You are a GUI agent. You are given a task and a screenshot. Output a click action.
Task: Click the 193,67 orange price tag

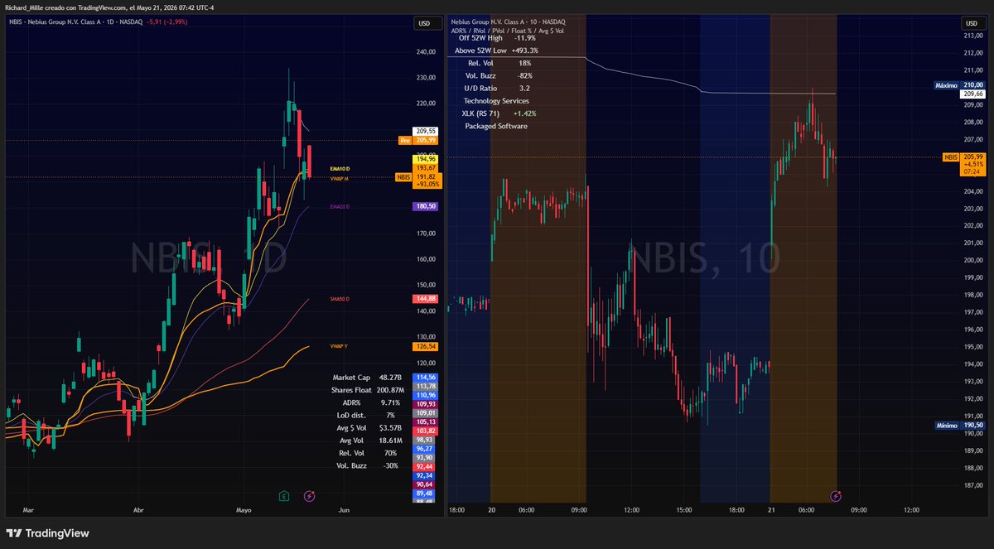tap(427, 168)
